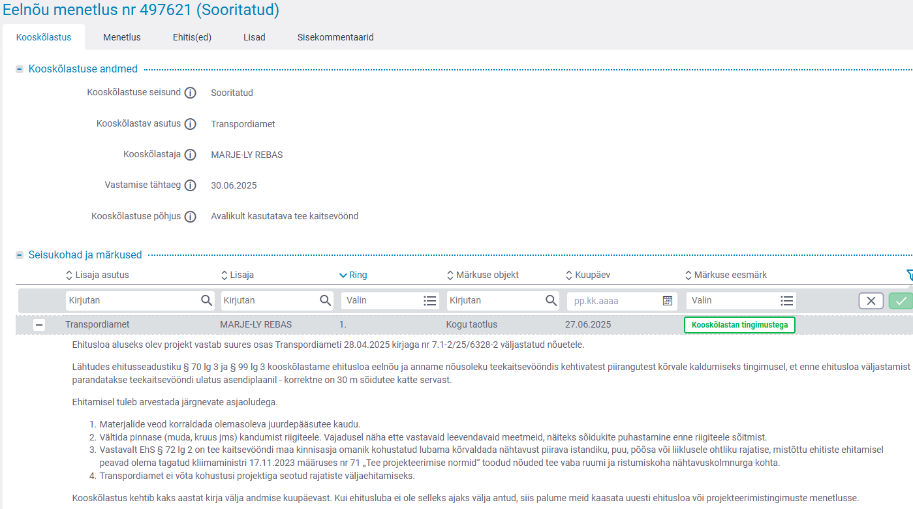Open calendar picker for Kuupäev filter
913x509 pixels.
pos(668,301)
